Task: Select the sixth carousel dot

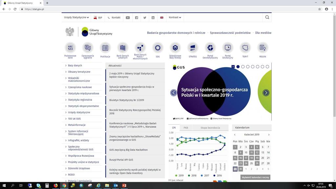Action: 262,67
